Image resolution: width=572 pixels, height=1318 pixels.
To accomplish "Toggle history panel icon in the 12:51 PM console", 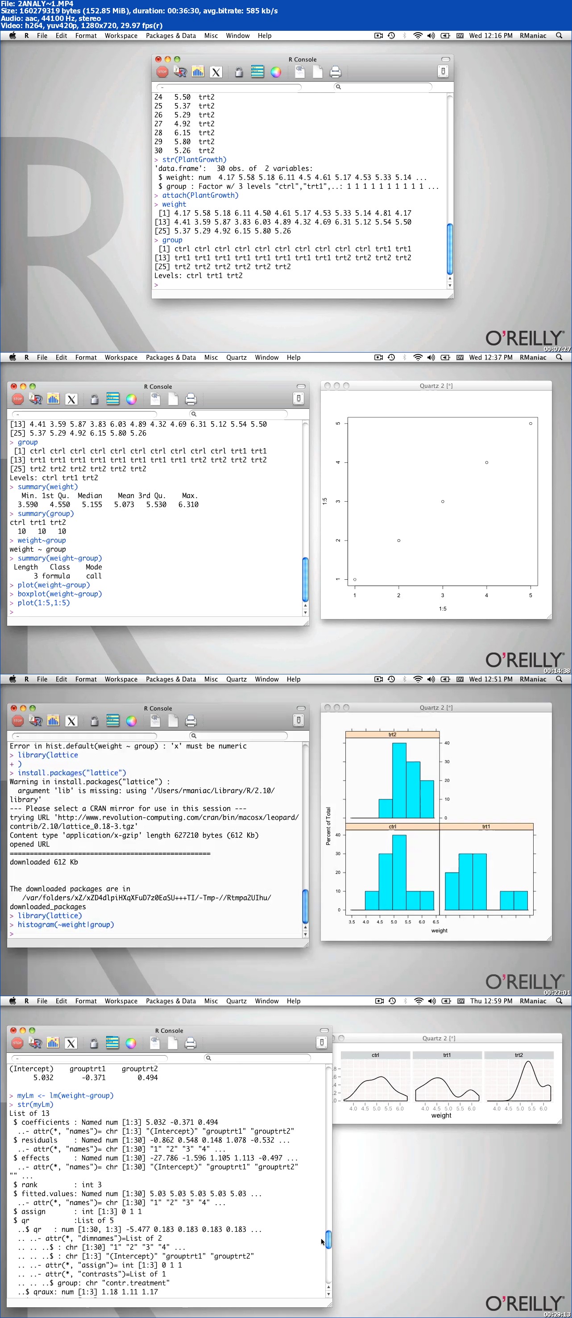I will click(x=113, y=721).
